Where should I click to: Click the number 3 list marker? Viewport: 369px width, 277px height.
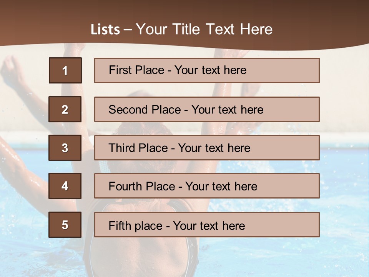pos(65,148)
